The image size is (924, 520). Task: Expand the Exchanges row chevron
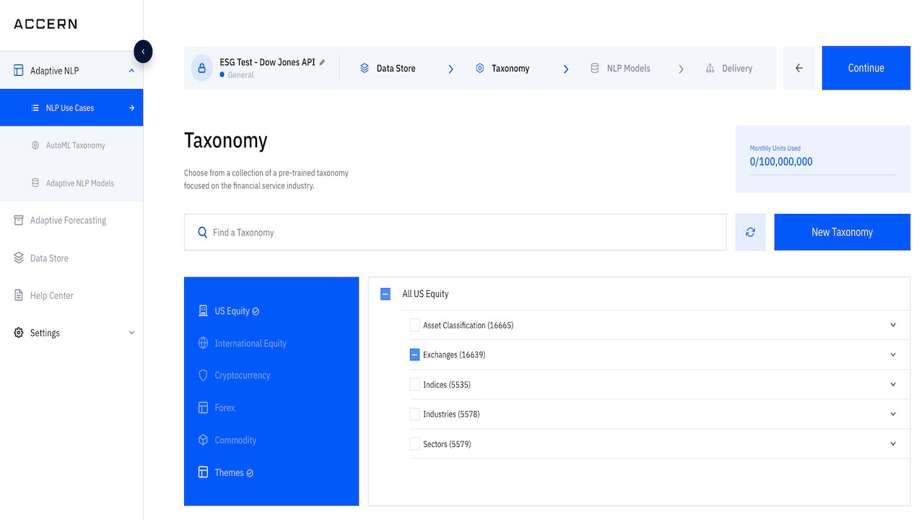(893, 355)
